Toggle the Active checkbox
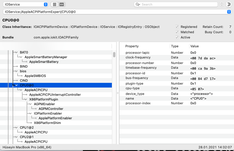The height and width of the screenshot is (151, 234). point(177,37)
